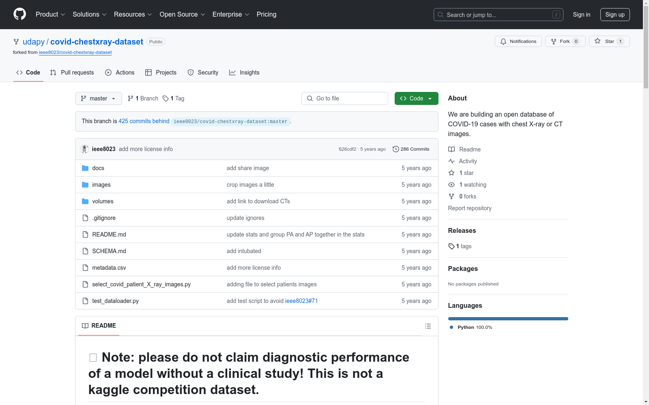Image resolution: width=649 pixels, height=405 pixels.
Task: Click the README.md file icon
Action: (85, 234)
